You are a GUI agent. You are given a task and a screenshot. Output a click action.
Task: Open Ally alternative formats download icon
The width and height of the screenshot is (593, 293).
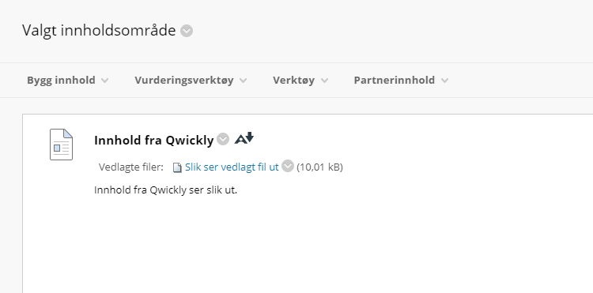[x=244, y=138]
